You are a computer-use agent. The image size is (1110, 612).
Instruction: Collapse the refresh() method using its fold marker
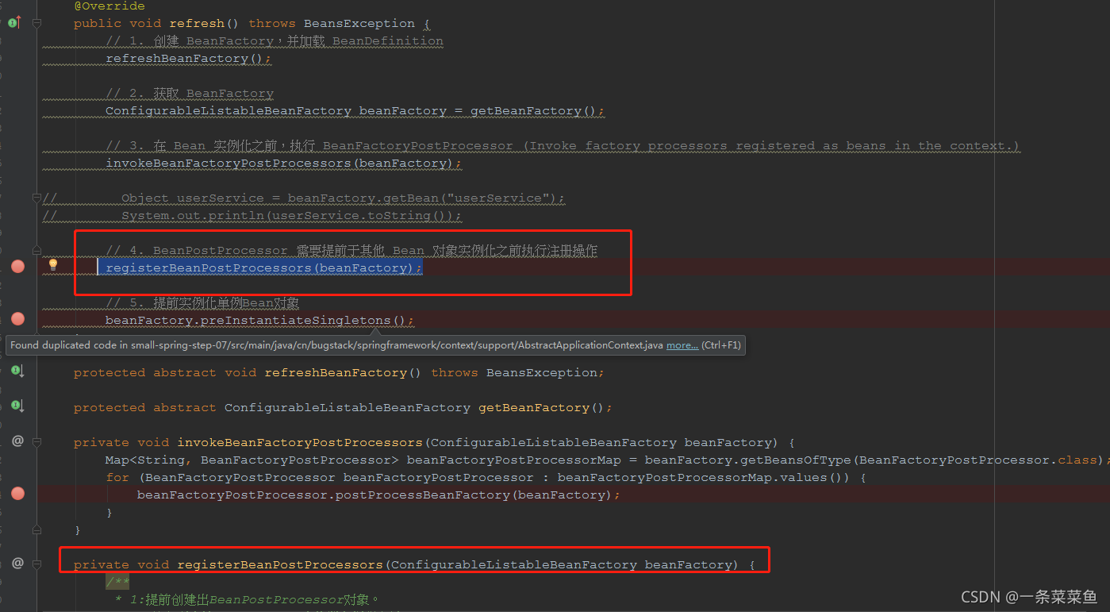(x=36, y=24)
